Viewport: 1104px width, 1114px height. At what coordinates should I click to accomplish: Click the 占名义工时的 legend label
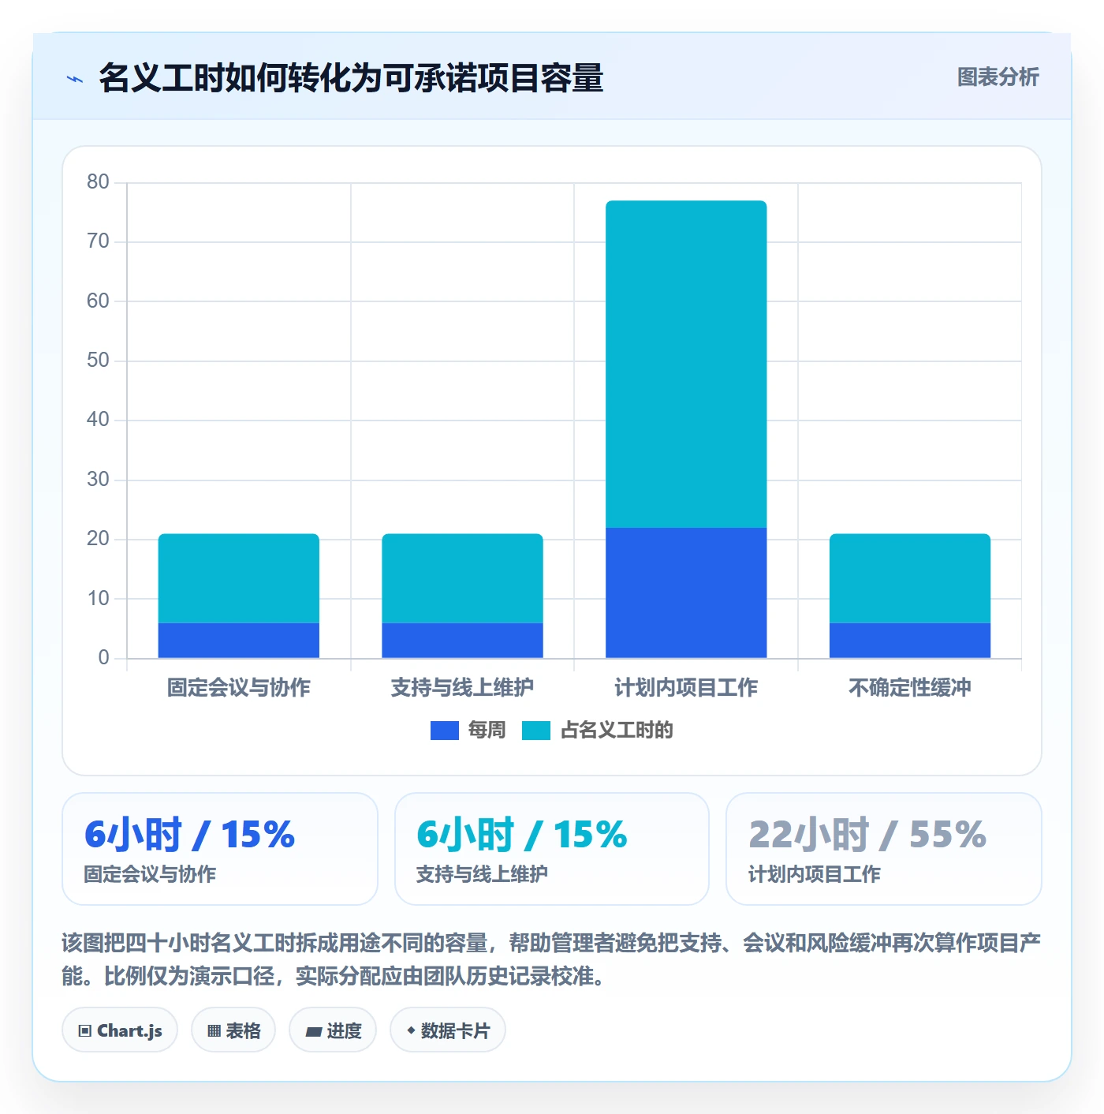(617, 731)
